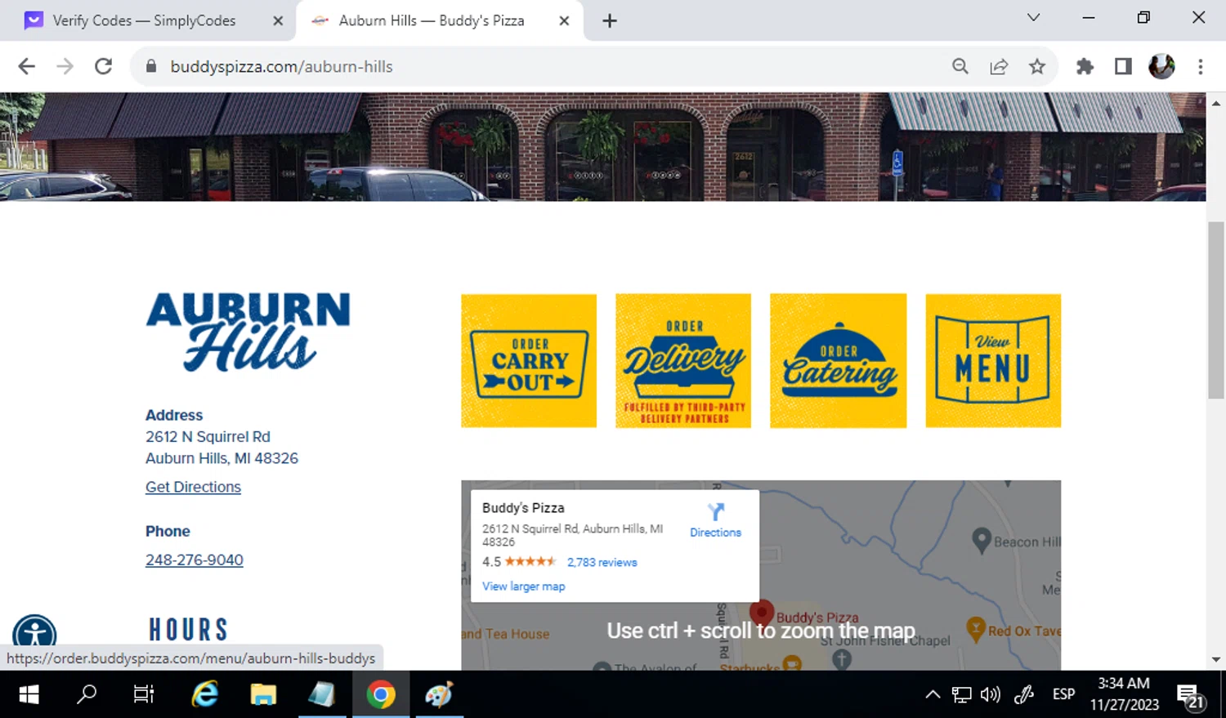Image resolution: width=1226 pixels, height=718 pixels.
Task: Open File Explorer from the taskbar
Action: [x=263, y=694]
